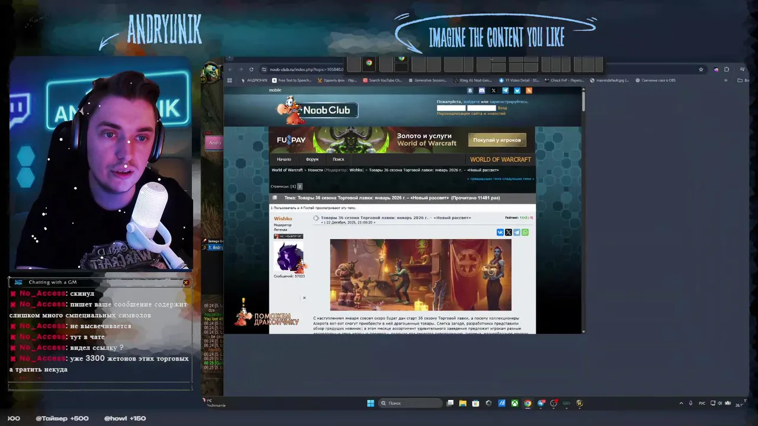Click the 'зарегистрируйтесь' link
Viewport: 758px width, 426px height.
click(508, 102)
